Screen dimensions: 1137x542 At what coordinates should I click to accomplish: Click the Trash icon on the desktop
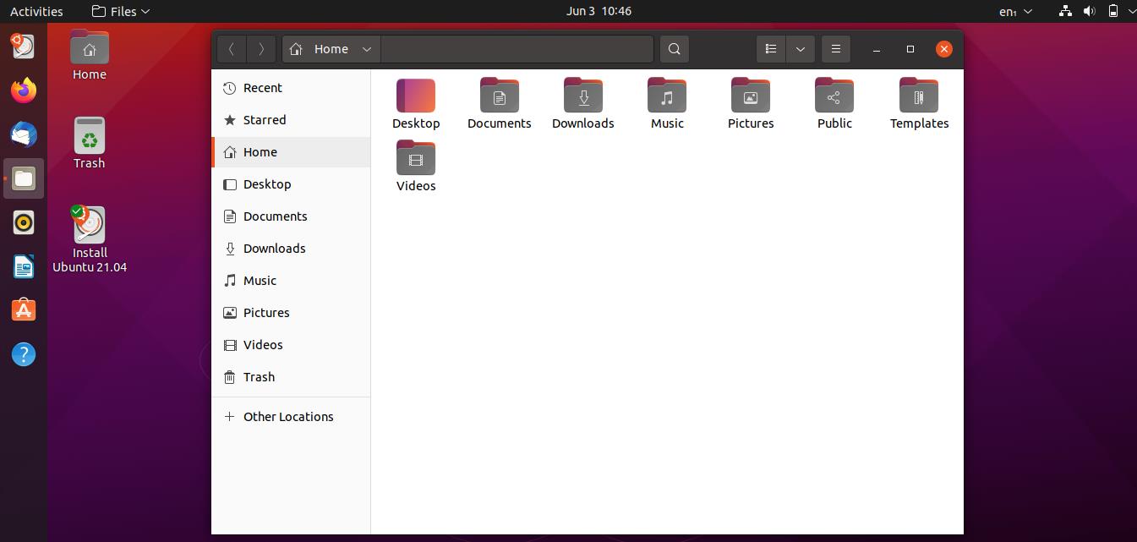90,136
